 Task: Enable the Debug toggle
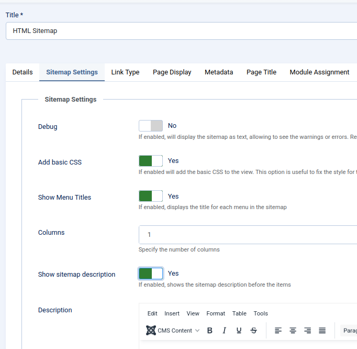pyautogui.click(x=151, y=126)
